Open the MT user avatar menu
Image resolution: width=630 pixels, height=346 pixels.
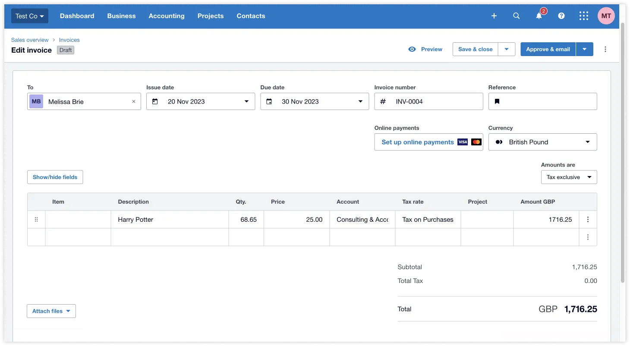pos(606,16)
